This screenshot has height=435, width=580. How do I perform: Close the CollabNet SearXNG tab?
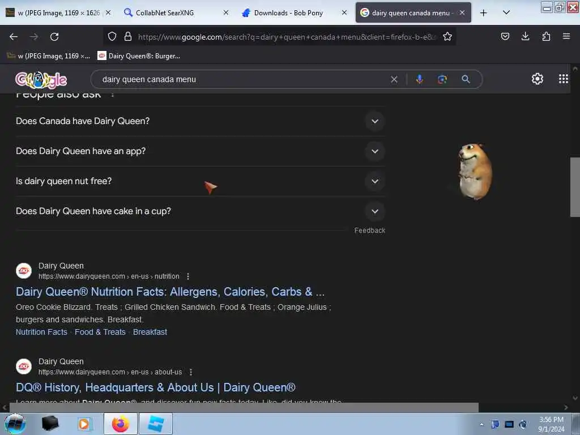coord(226,12)
